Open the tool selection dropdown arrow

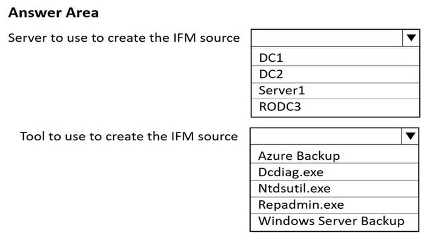point(410,136)
